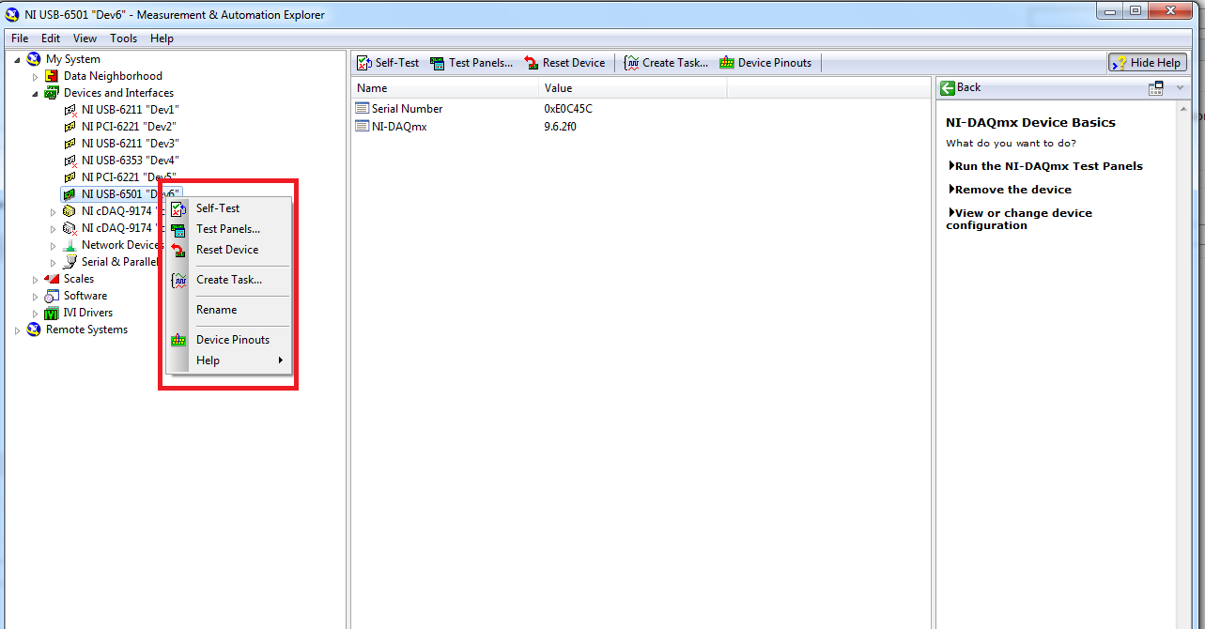Expand the Serial & Parallel node

pos(54,262)
